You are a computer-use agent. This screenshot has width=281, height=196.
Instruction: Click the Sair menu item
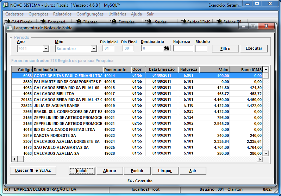pyautogui.click(x=150, y=14)
